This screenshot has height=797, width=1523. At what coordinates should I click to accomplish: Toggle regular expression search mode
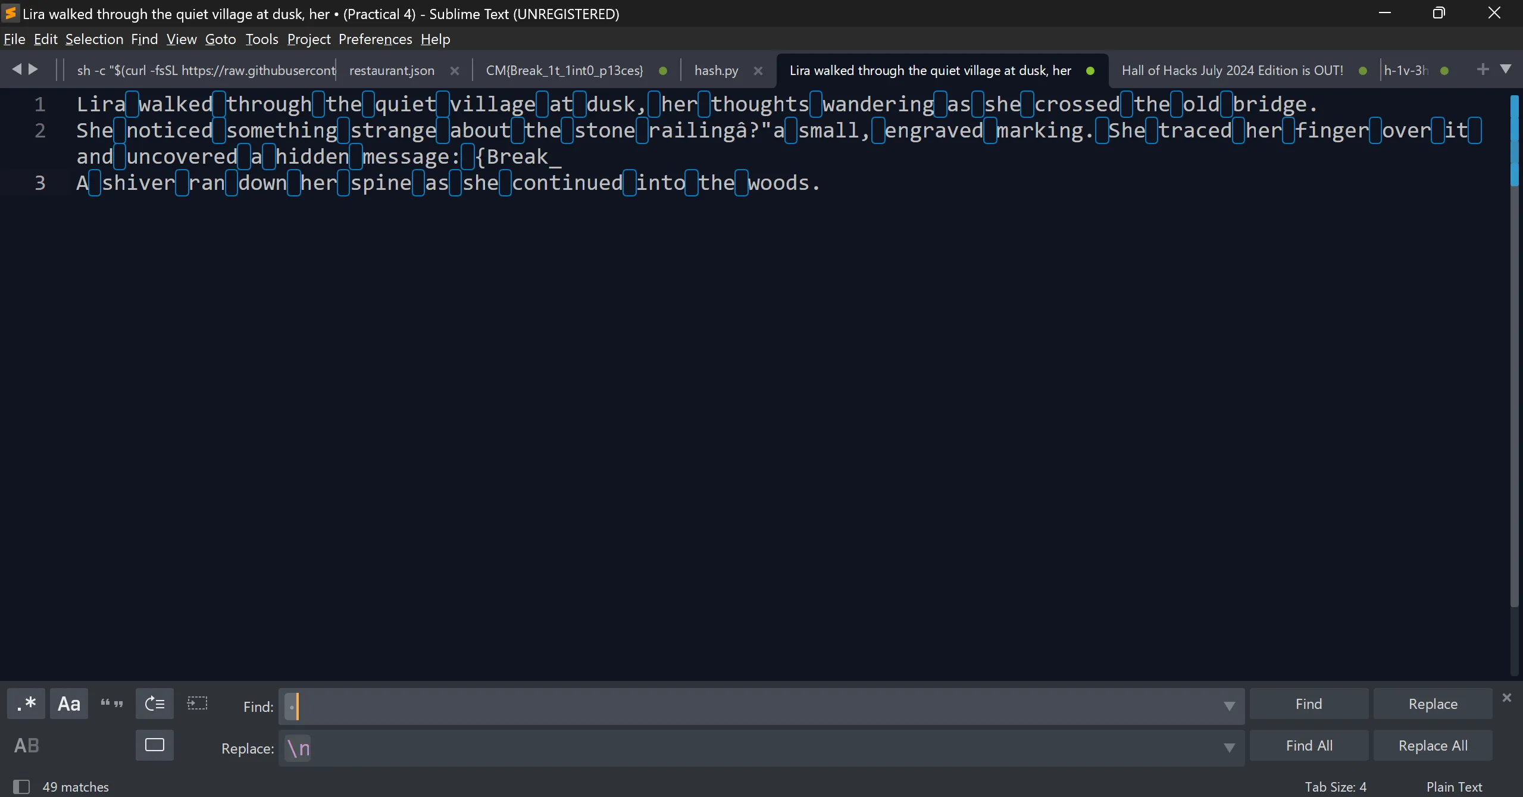(x=26, y=704)
